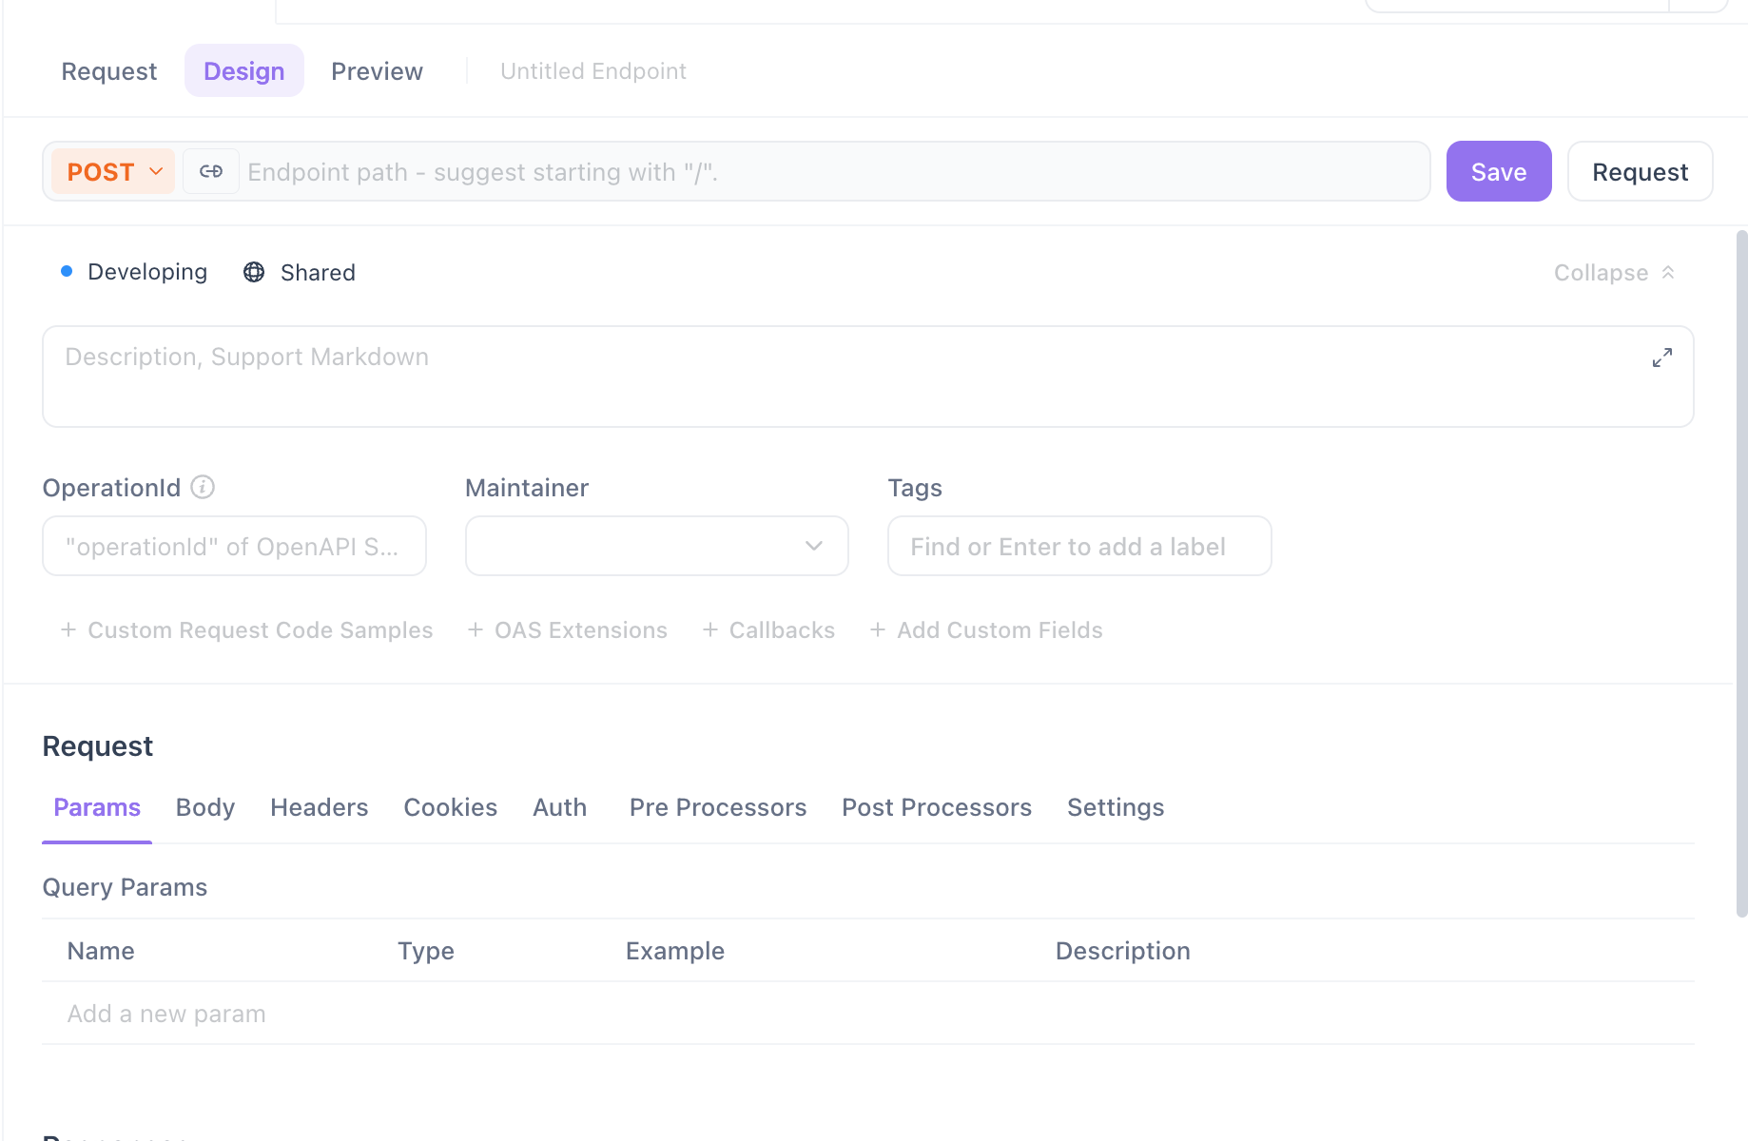Screen dimensions: 1748x1141
Task: Open the POST method dropdown
Action: 113,171
